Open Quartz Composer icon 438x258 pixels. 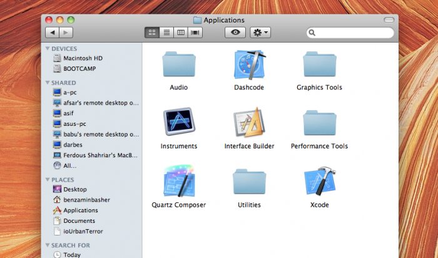coord(178,182)
